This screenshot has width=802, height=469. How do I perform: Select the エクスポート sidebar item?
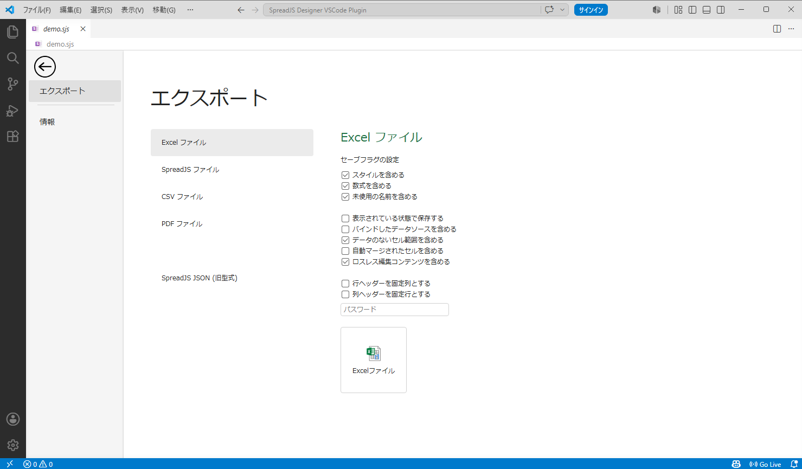75,91
